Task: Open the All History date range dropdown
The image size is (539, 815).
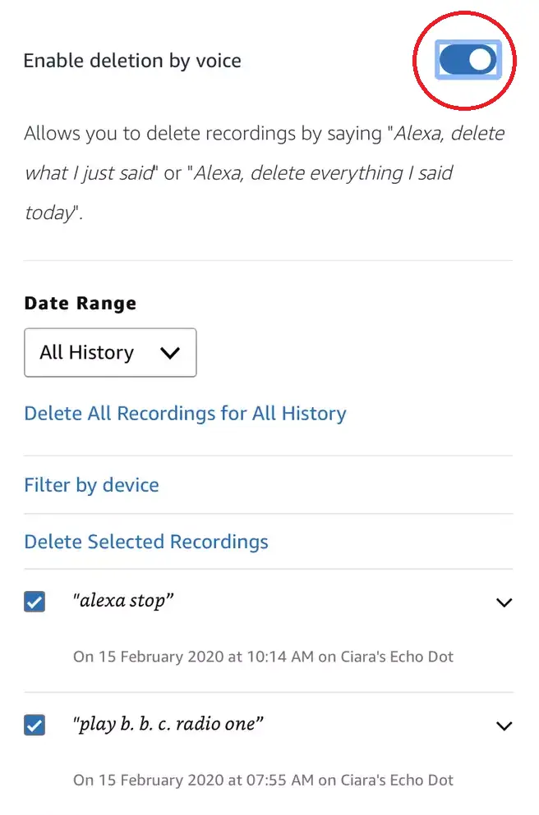Action: (109, 352)
